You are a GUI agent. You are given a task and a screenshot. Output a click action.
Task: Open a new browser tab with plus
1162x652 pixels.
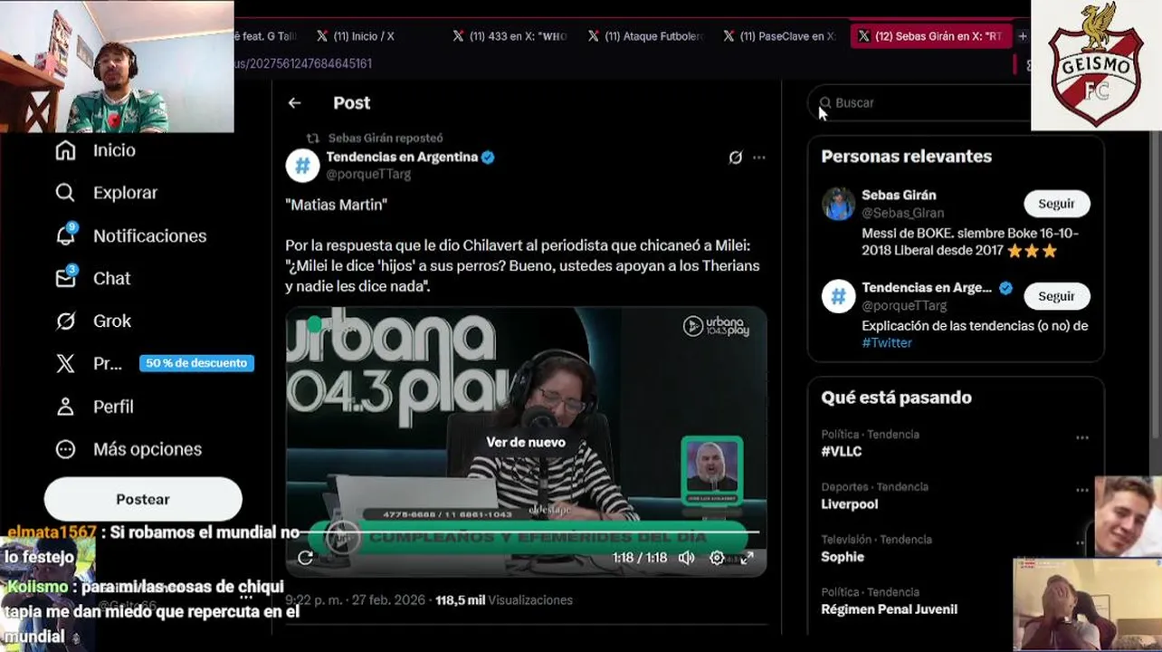1023,36
